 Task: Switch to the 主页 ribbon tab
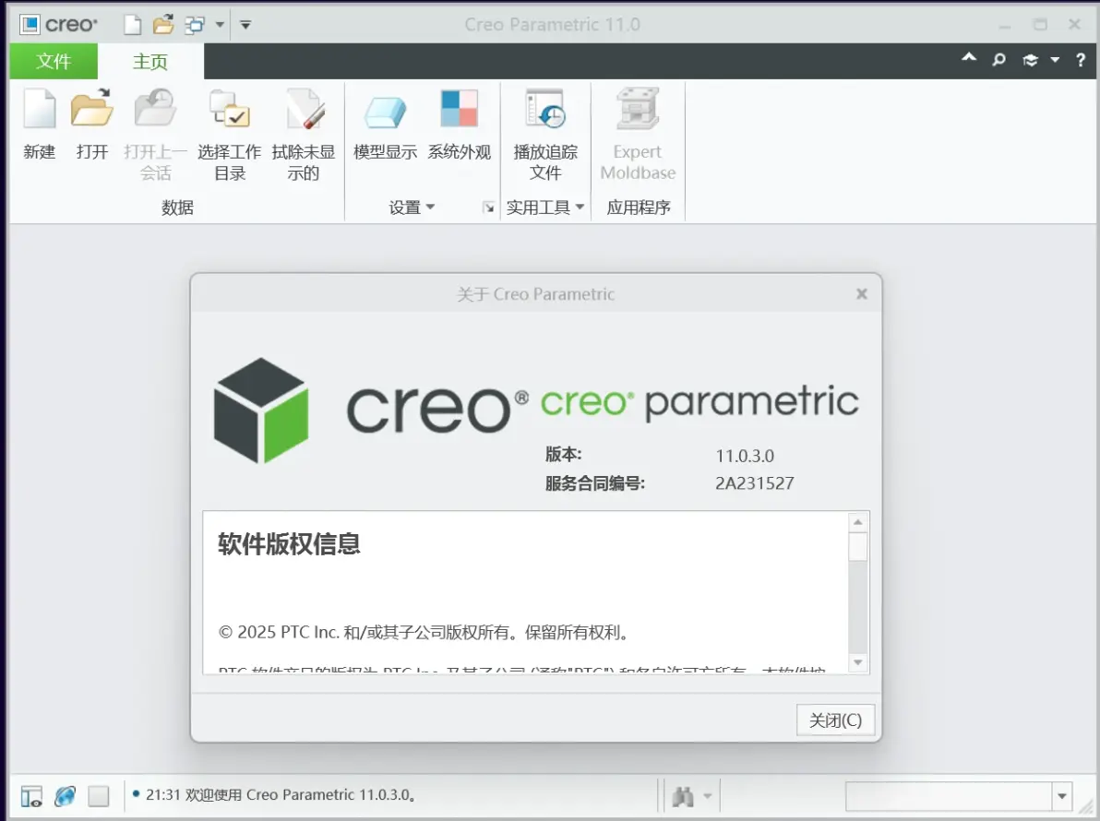click(150, 62)
